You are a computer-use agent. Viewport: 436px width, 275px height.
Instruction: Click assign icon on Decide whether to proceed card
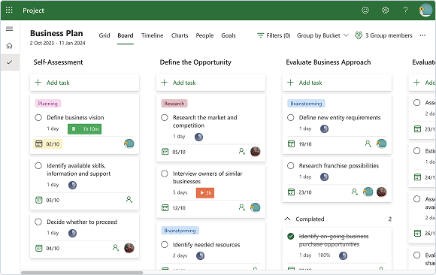[x=116, y=248]
